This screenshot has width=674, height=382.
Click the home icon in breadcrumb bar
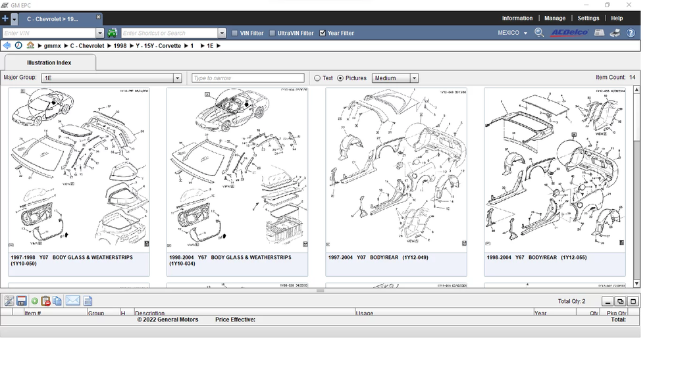click(x=30, y=46)
